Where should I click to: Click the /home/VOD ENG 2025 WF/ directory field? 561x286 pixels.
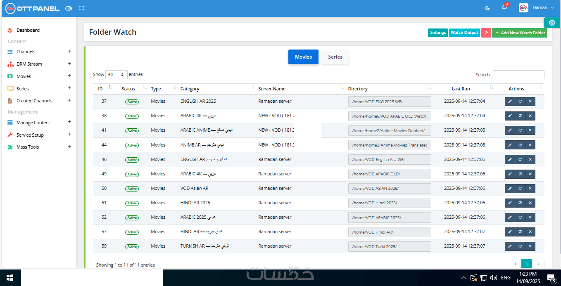click(390, 102)
